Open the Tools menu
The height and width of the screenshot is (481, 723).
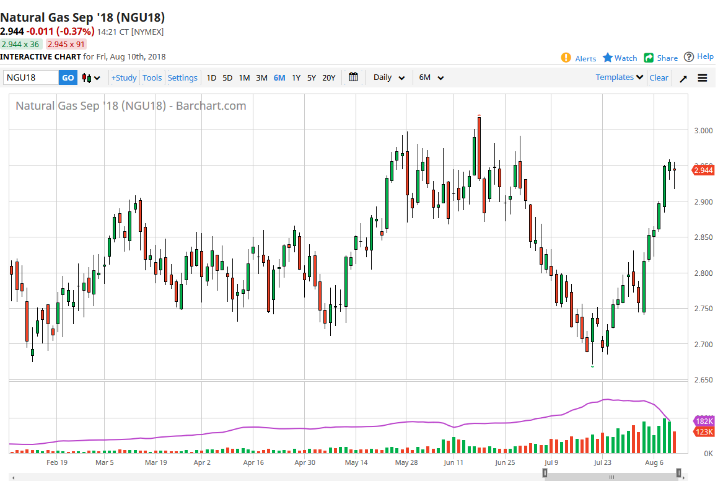[x=152, y=78]
